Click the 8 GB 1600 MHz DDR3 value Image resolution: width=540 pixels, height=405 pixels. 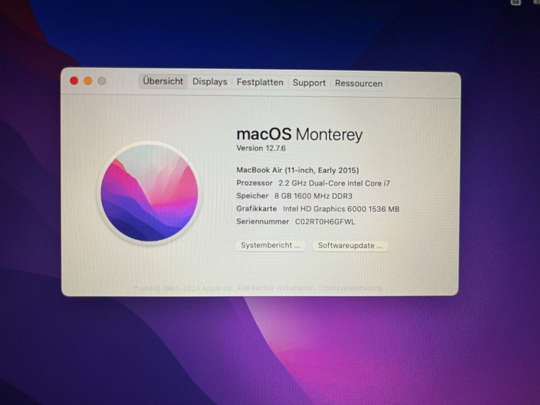tap(313, 196)
